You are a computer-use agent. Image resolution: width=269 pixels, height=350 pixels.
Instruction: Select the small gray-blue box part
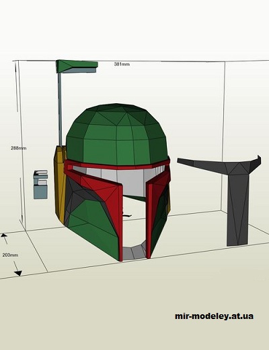click(40, 185)
